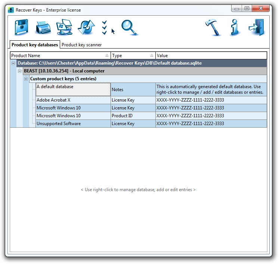The image size is (279, 264).
Task: Click the magnifying glass Search icon
Action: (129, 28)
